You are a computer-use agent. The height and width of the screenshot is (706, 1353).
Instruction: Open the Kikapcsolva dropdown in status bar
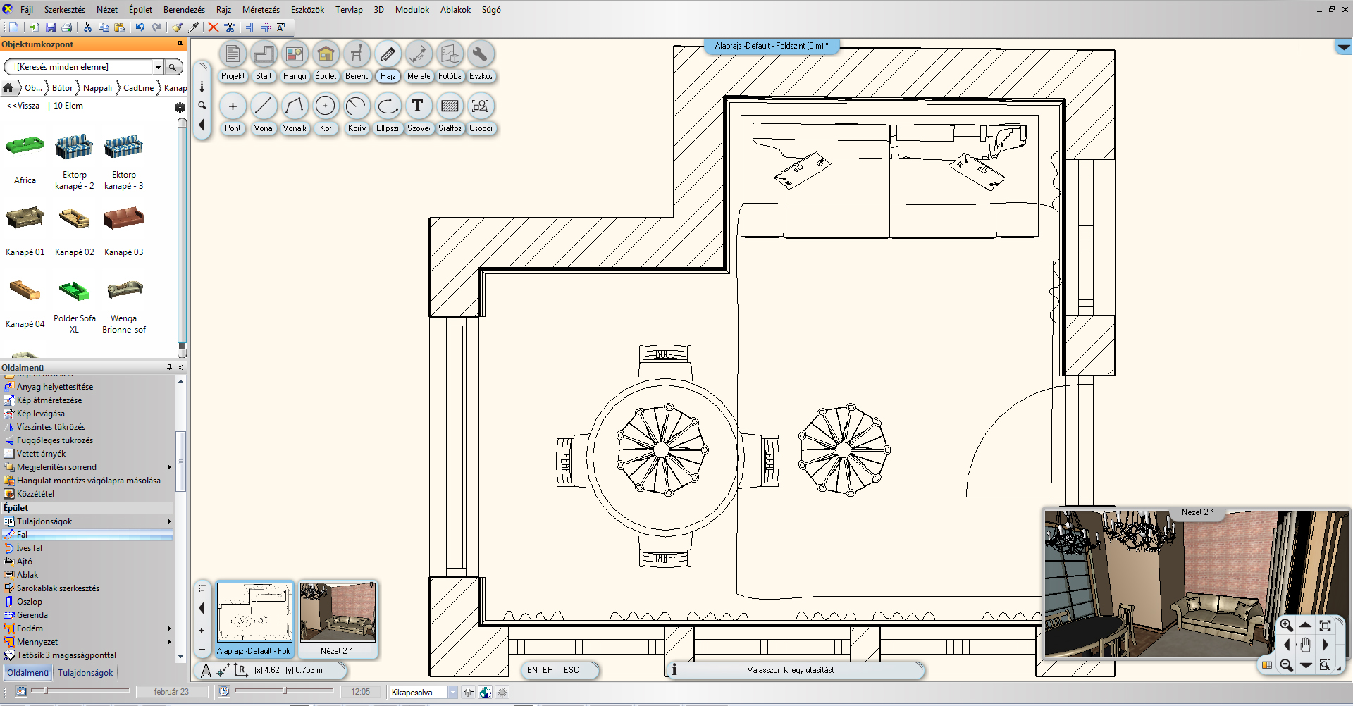pos(452,693)
